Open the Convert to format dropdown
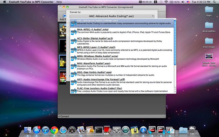The height and width of the screenshot is (137, 219). pos(112,16)
